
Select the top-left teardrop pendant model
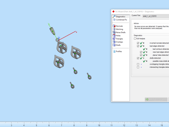pos(62,48)
